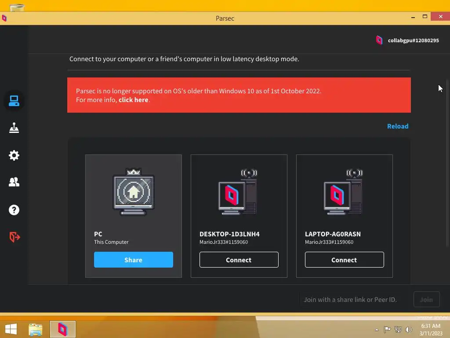Click the PC home computer thumbnail
Viewport: 450px width, 338px height.
134,192
